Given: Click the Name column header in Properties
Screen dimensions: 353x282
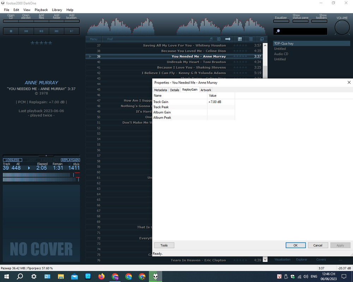Looking at the screenshot, I should [x=180, y=96].
